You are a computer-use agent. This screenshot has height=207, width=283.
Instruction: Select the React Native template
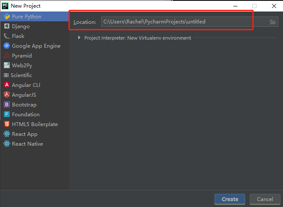point(34,144)
